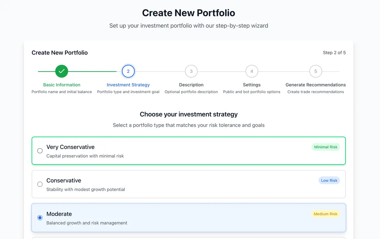Click the Minimal Risk badge
This screenshot has height=239, width=380.
(326, 147)
